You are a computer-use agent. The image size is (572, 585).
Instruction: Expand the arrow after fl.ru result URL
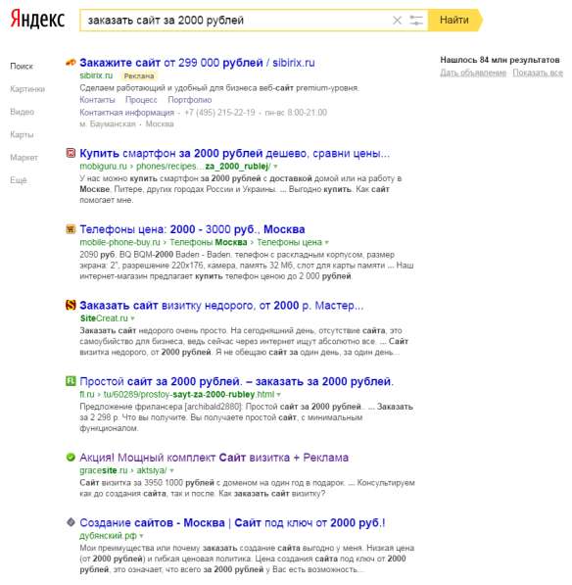tap(279, 395)
